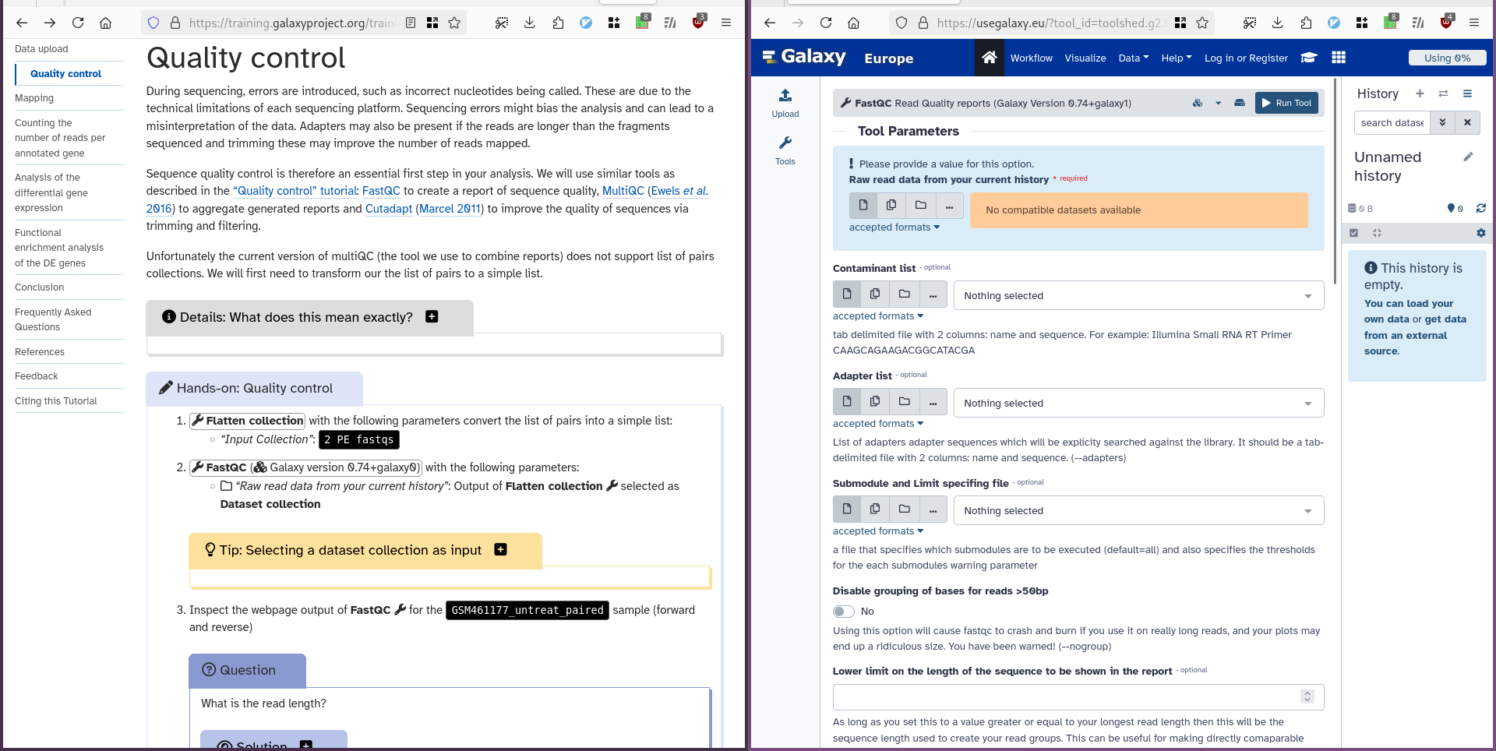This screenshot has height=751, width=1496.
Task: Expand accepted formats under Submodule and Limit file
Action: point(878,531)
